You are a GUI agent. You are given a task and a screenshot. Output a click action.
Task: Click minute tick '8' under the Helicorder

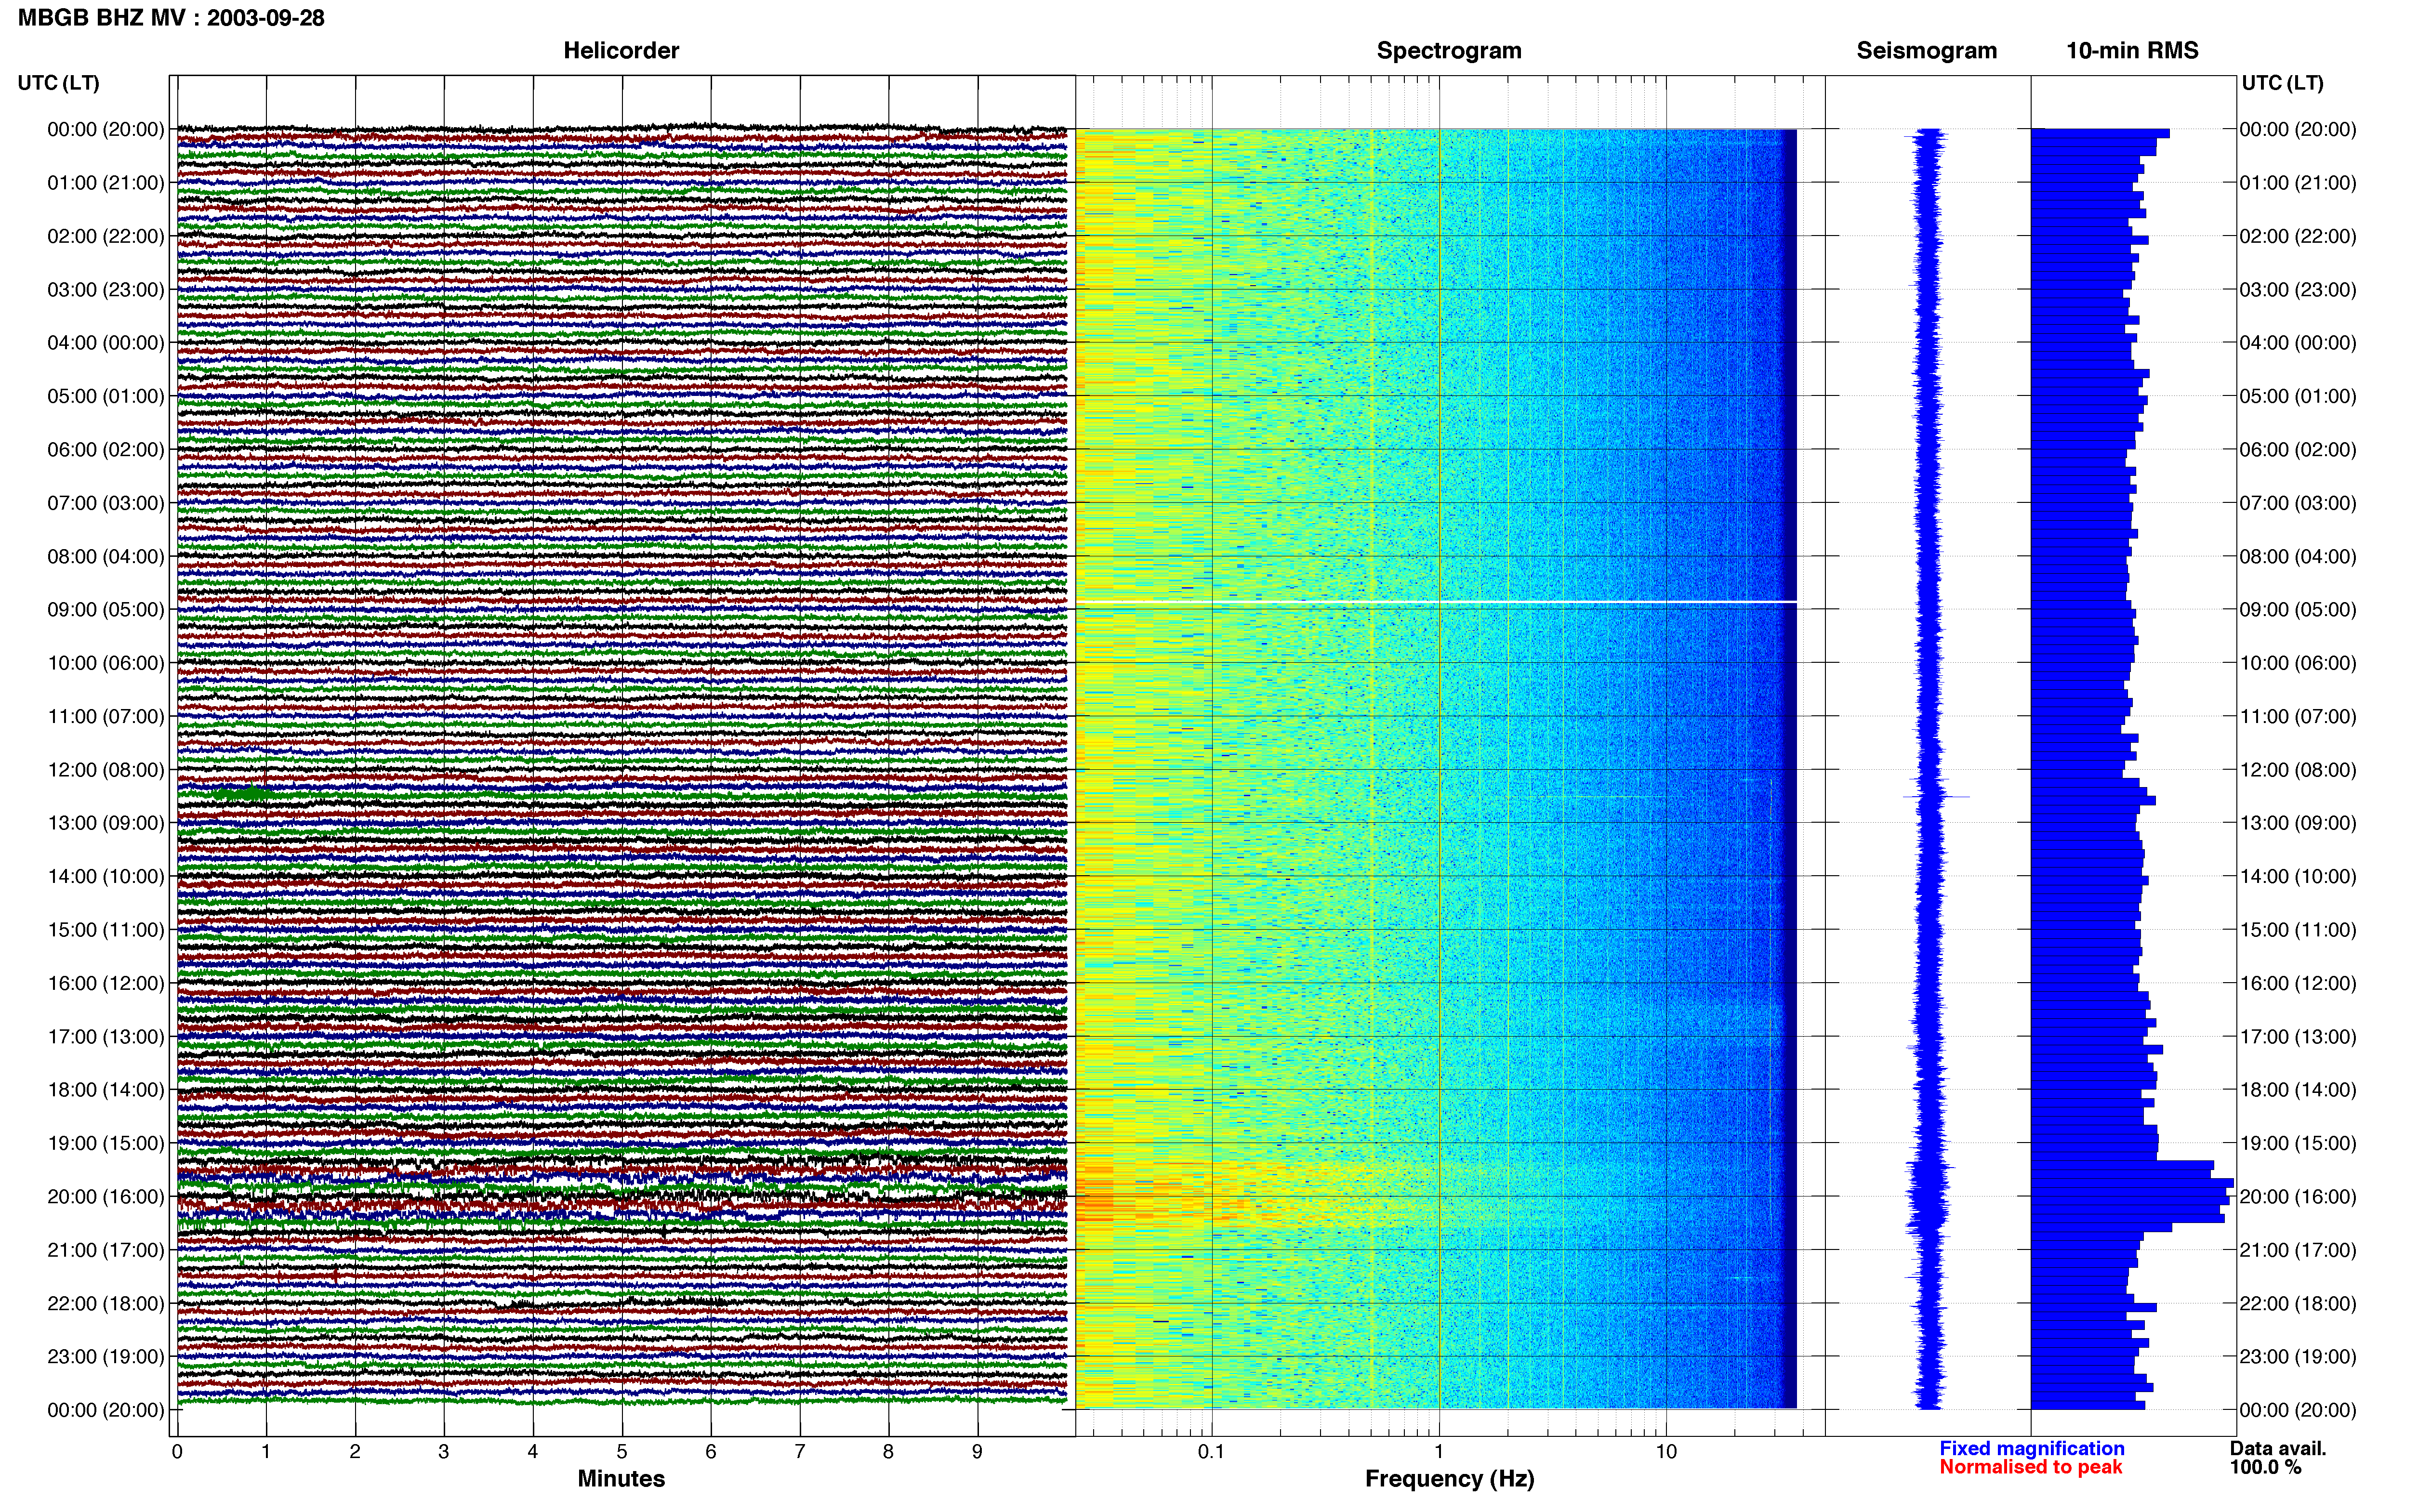(x=888, y=1451)
